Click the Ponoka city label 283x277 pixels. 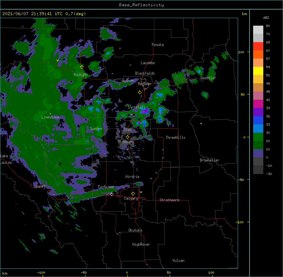coord(158,45)
